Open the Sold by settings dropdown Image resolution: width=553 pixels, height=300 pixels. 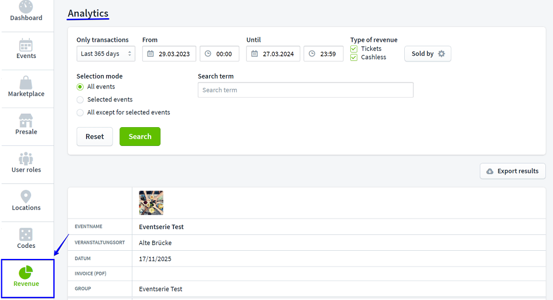pyautogui.click(x=428, y=54)
